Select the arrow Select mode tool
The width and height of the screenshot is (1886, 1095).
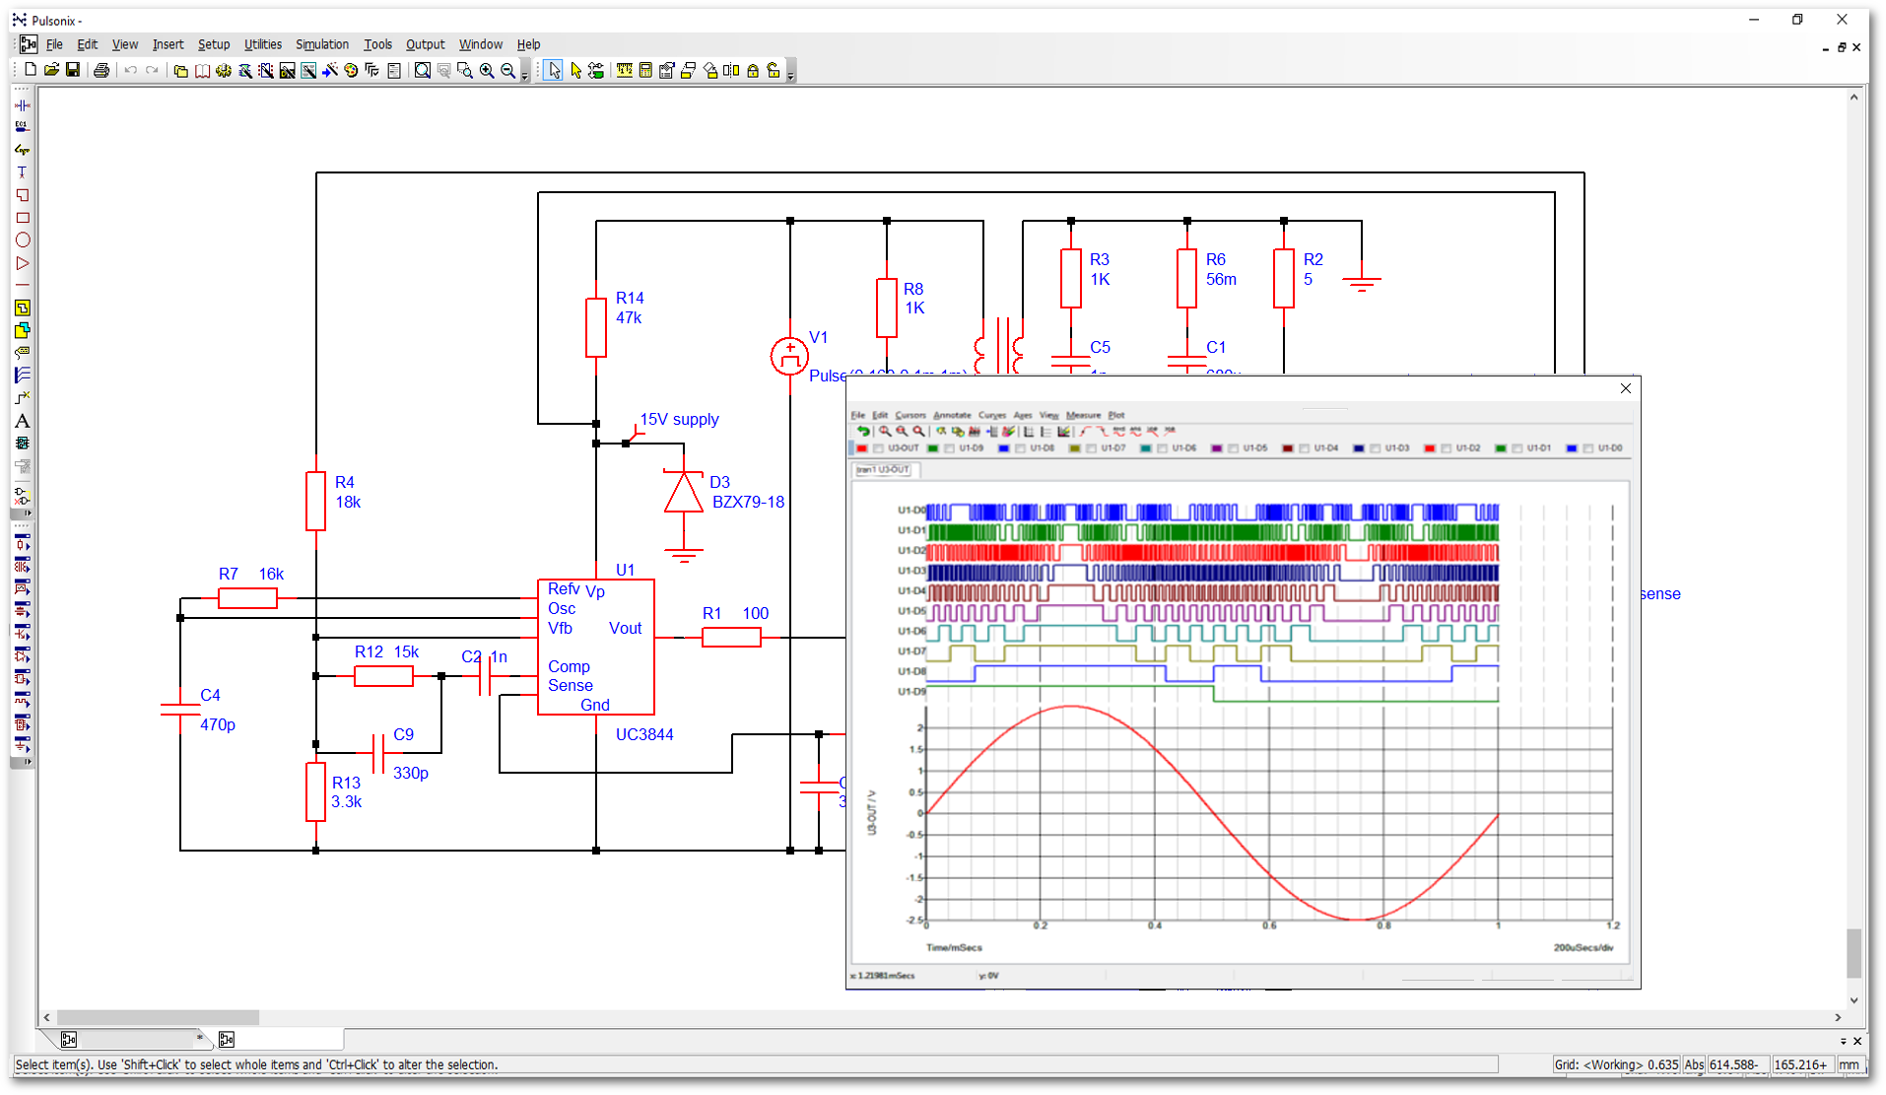click(554, 70)
